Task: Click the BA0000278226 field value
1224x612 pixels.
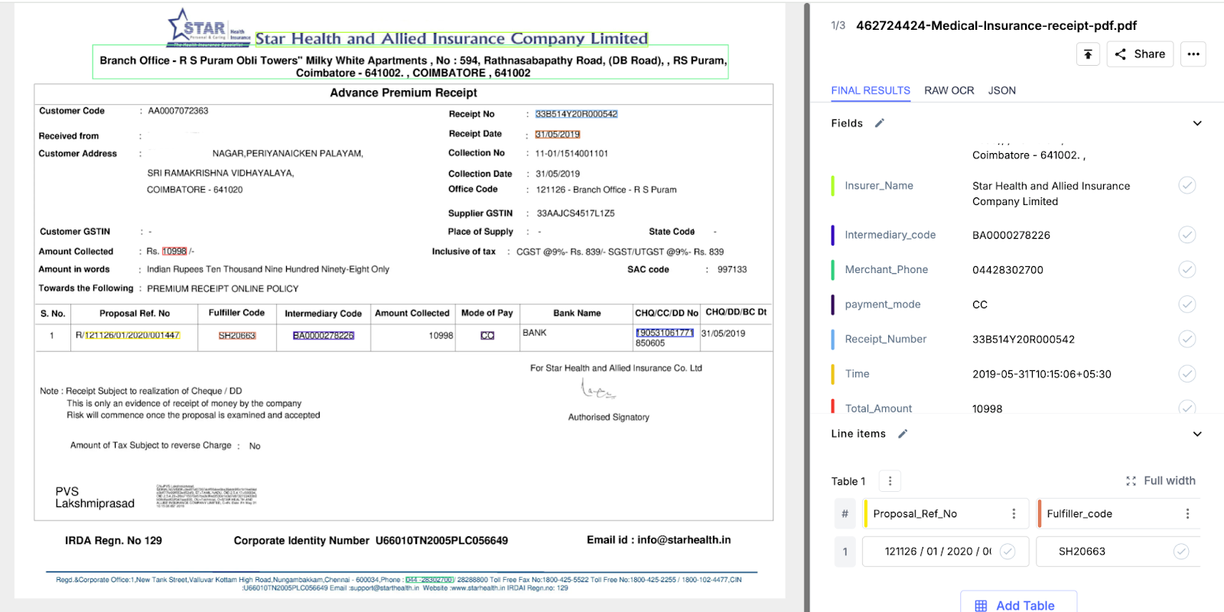Action: [1011, 235]
